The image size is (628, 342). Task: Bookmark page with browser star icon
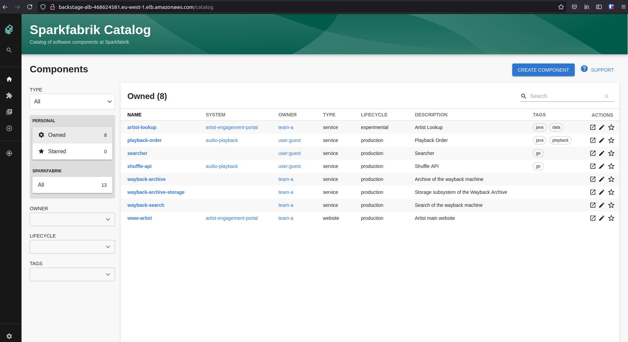click(x=561, y=7)
